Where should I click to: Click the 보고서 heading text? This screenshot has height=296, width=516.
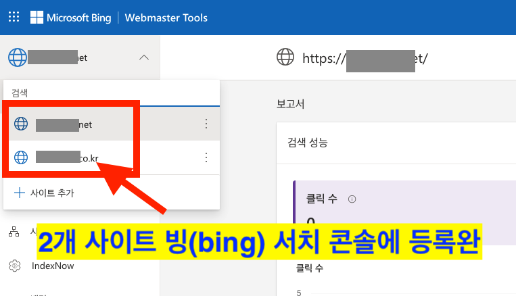pyautogui.click(x=290, y=104)
